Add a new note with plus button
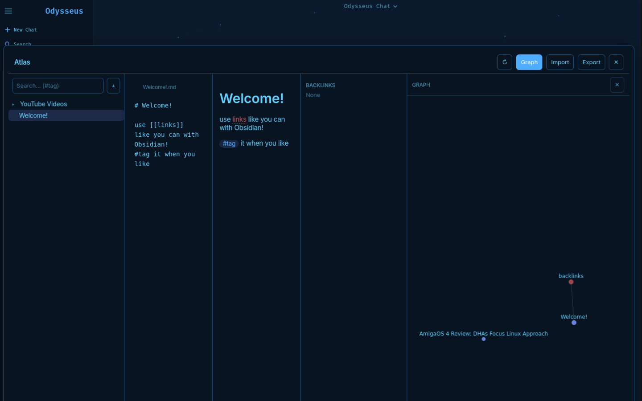642x401 pixels. [x=113, y=86]
